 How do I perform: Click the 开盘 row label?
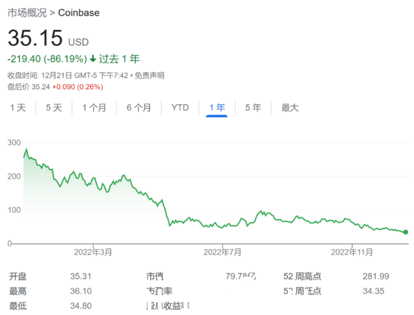(x=18, y=276)
